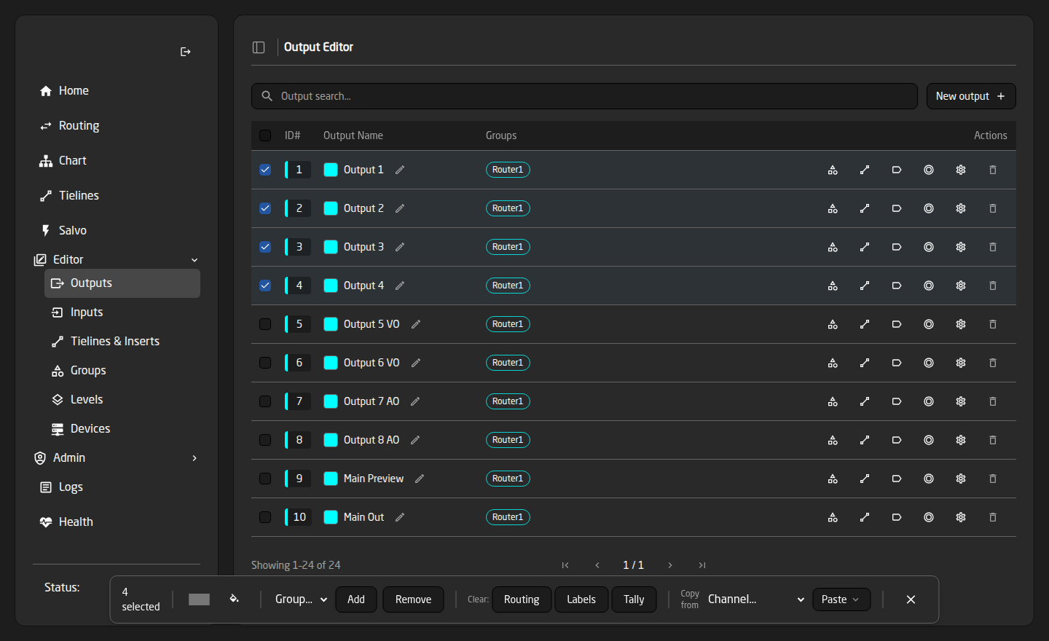Open settings gear for Main Out
This screenshot has width=1049, height=641.
[961, 517]
